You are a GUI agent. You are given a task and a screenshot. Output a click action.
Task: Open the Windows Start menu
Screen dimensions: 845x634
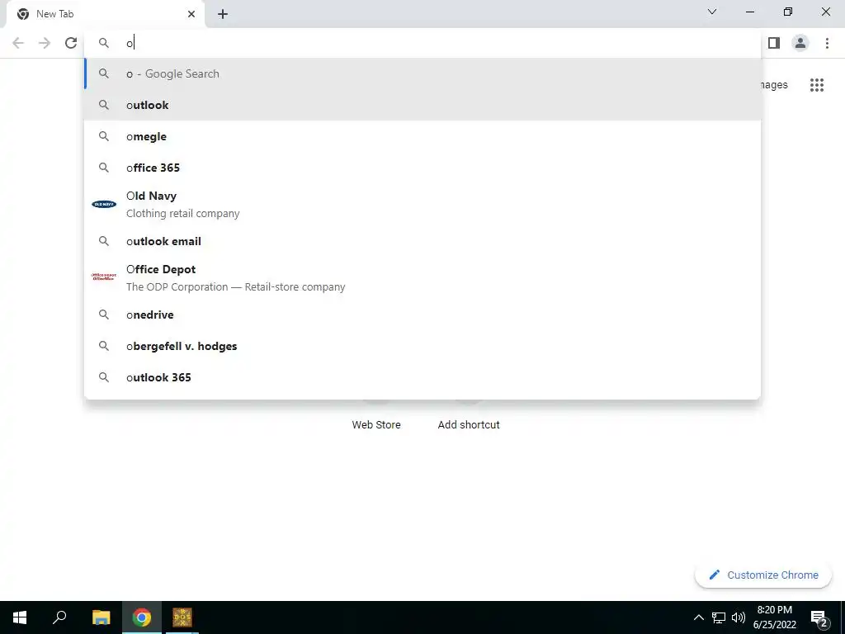click(x=20, y=617)
